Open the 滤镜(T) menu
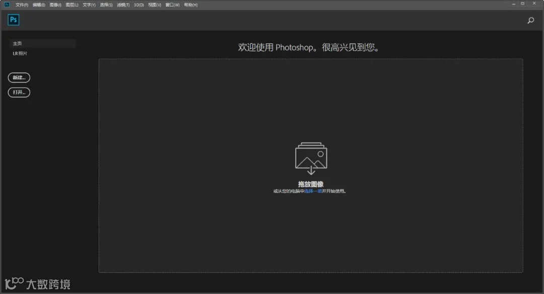Image resolution: width=544 pixels, height=294 pixels. click(x=123, y=5)
